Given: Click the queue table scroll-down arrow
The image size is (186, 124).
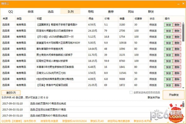Looking at the screenshot, I should 183,88.
